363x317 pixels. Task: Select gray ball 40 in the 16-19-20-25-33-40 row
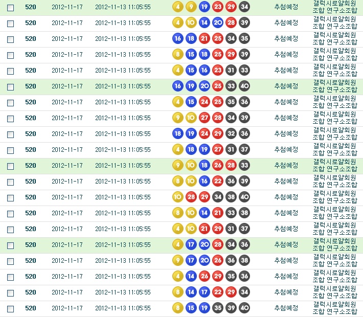(244, 86)
